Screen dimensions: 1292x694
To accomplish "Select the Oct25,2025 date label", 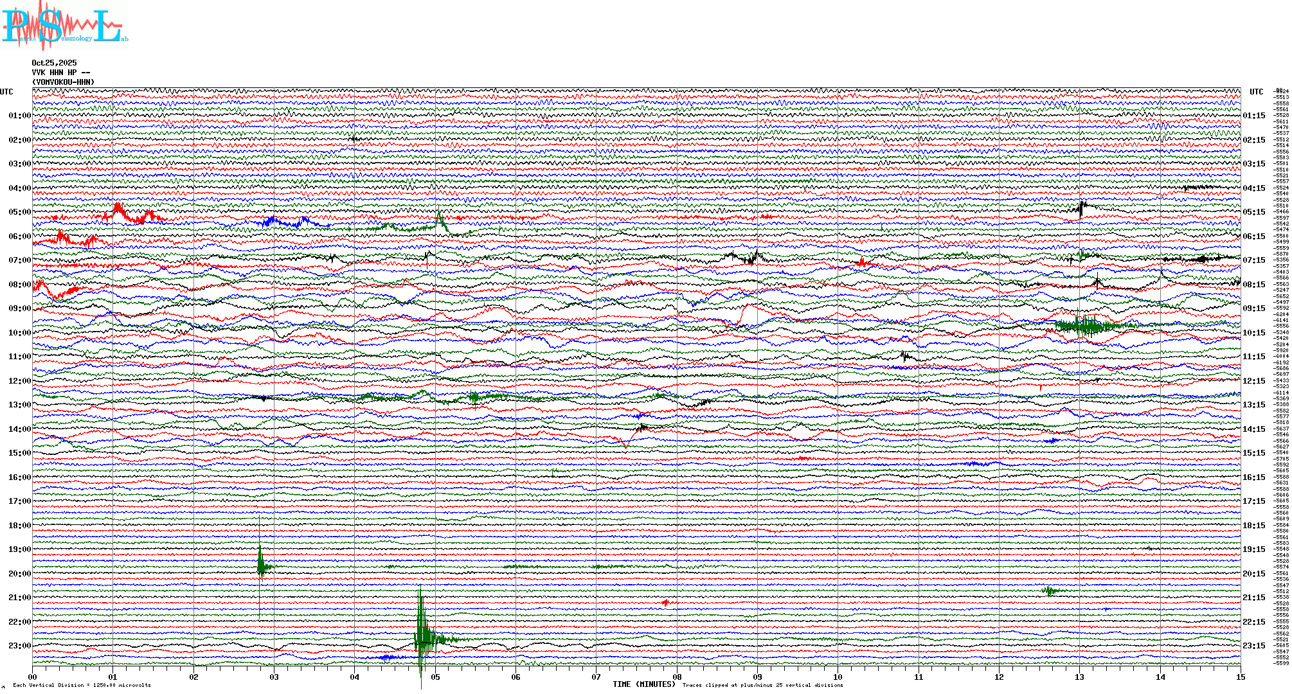I will tap(54, 63).
